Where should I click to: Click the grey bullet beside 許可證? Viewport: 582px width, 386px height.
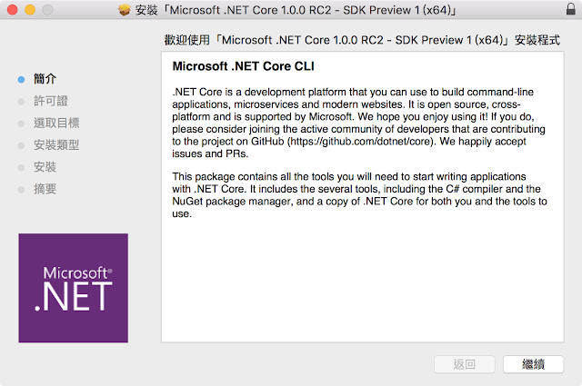pos(21,101)
